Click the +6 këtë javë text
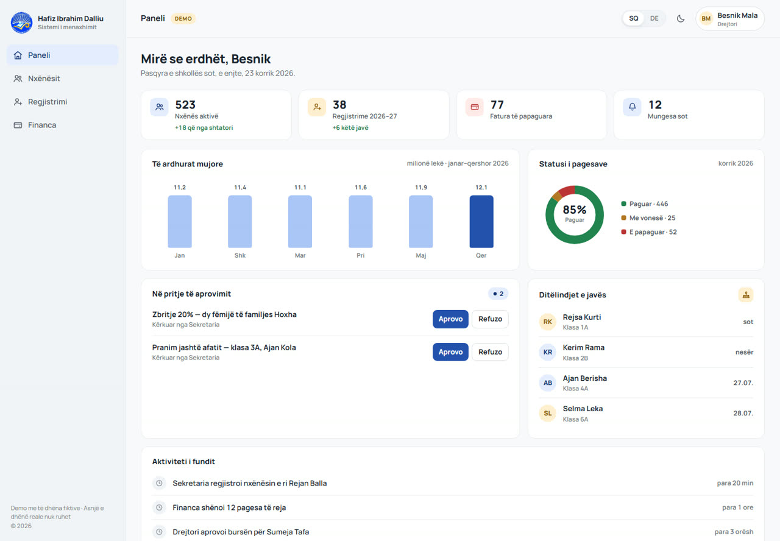Screen dimensions: 780x541 tap(350, 128)
